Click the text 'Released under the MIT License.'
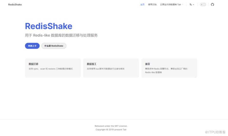 (x=111, y=126)
